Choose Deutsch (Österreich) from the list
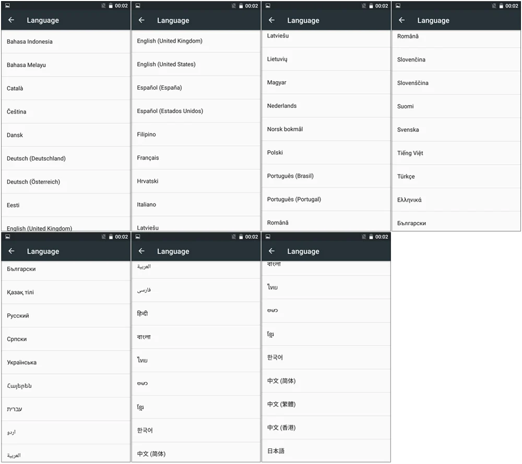Screen dimensions: 522x464 [x=66, y=182]
